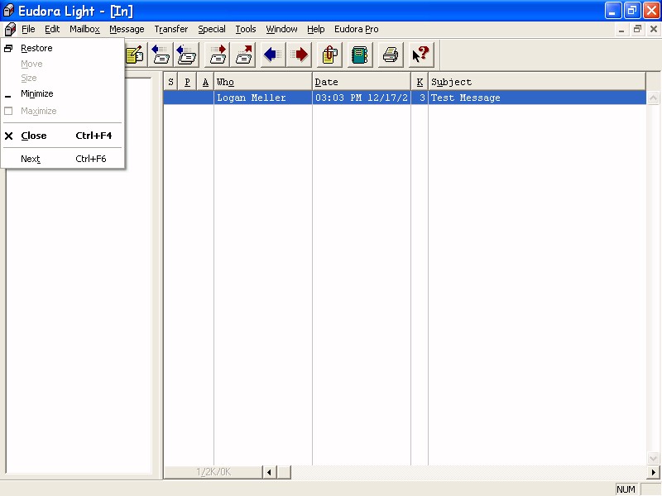Viewport: 662px width, 496px height.
Task: Sort by the Subject column header
Action: (537, 82)
